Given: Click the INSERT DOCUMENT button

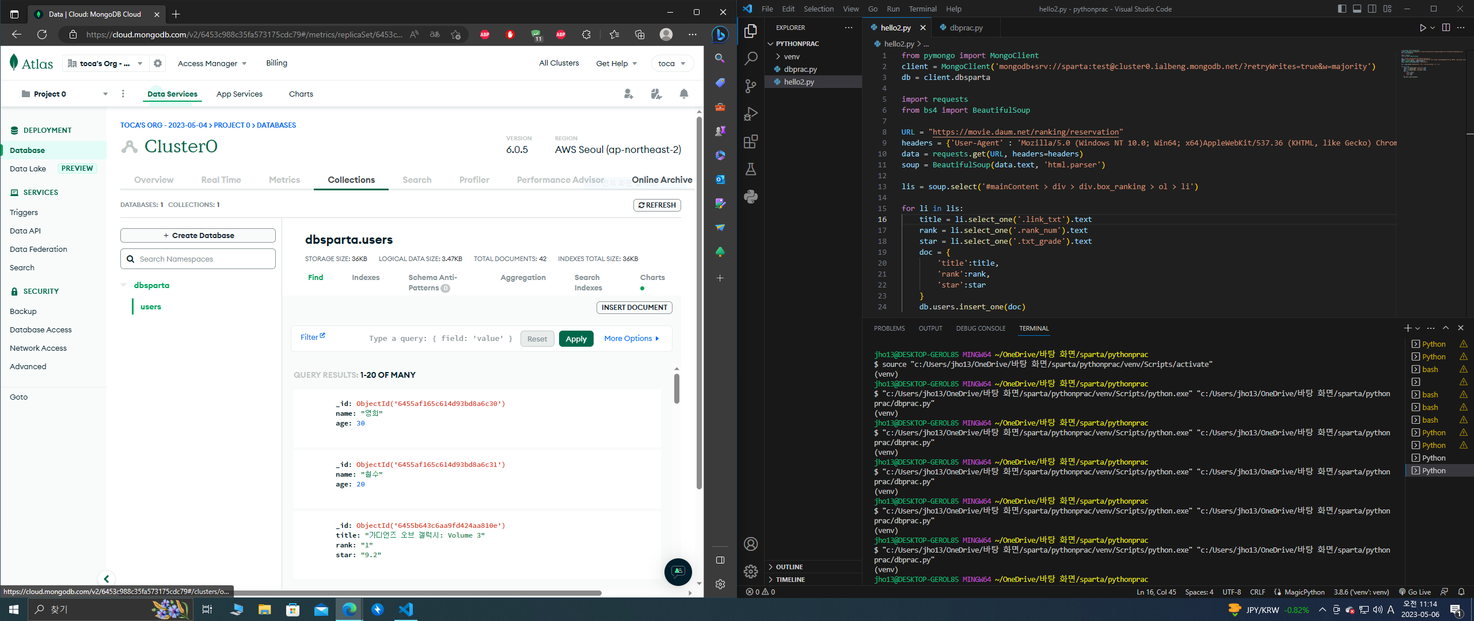Looking at the screenshot, I should pos(634,308).
